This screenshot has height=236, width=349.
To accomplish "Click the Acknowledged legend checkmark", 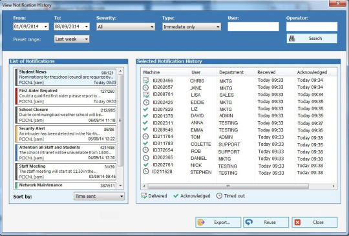I will (x=176, y=196).
